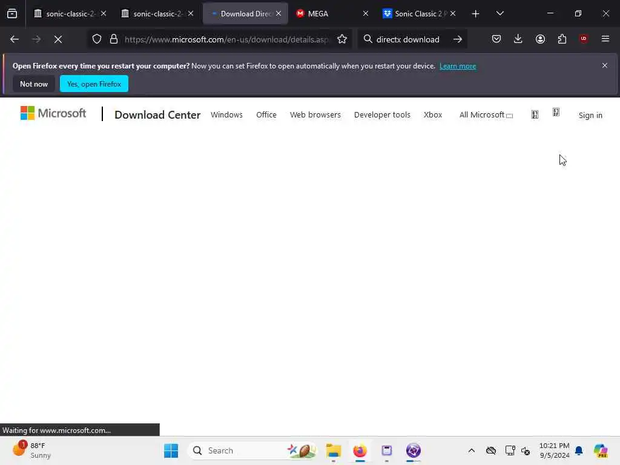Open Firefox from the taskbar
The width and height of the screenshot is (620, 465).
pos(360,450)
